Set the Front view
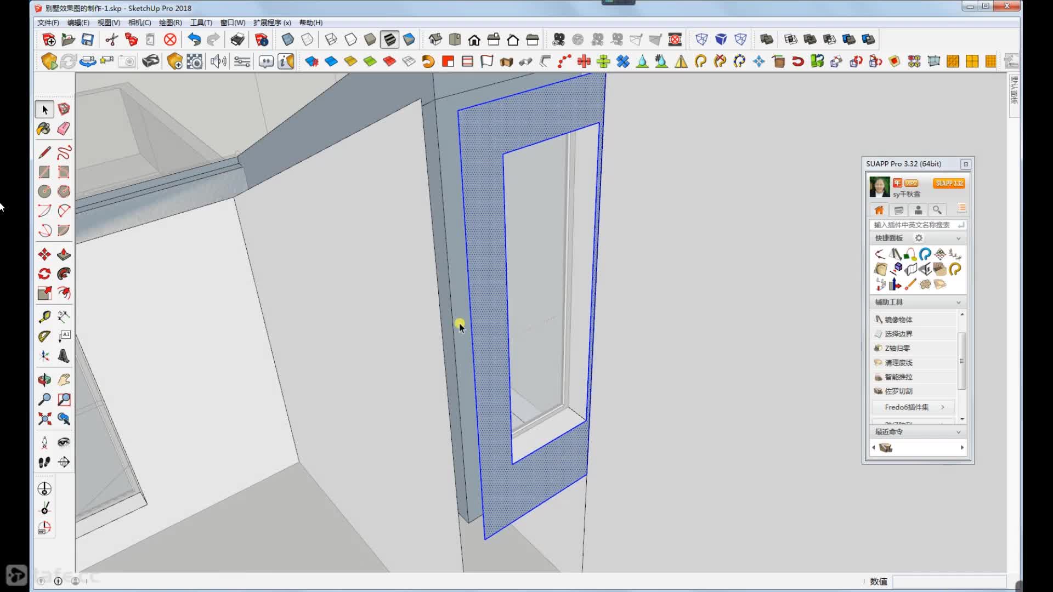The width and height of the screenshot is (1053, 592). pyautogui.click(x=474, y=39)
